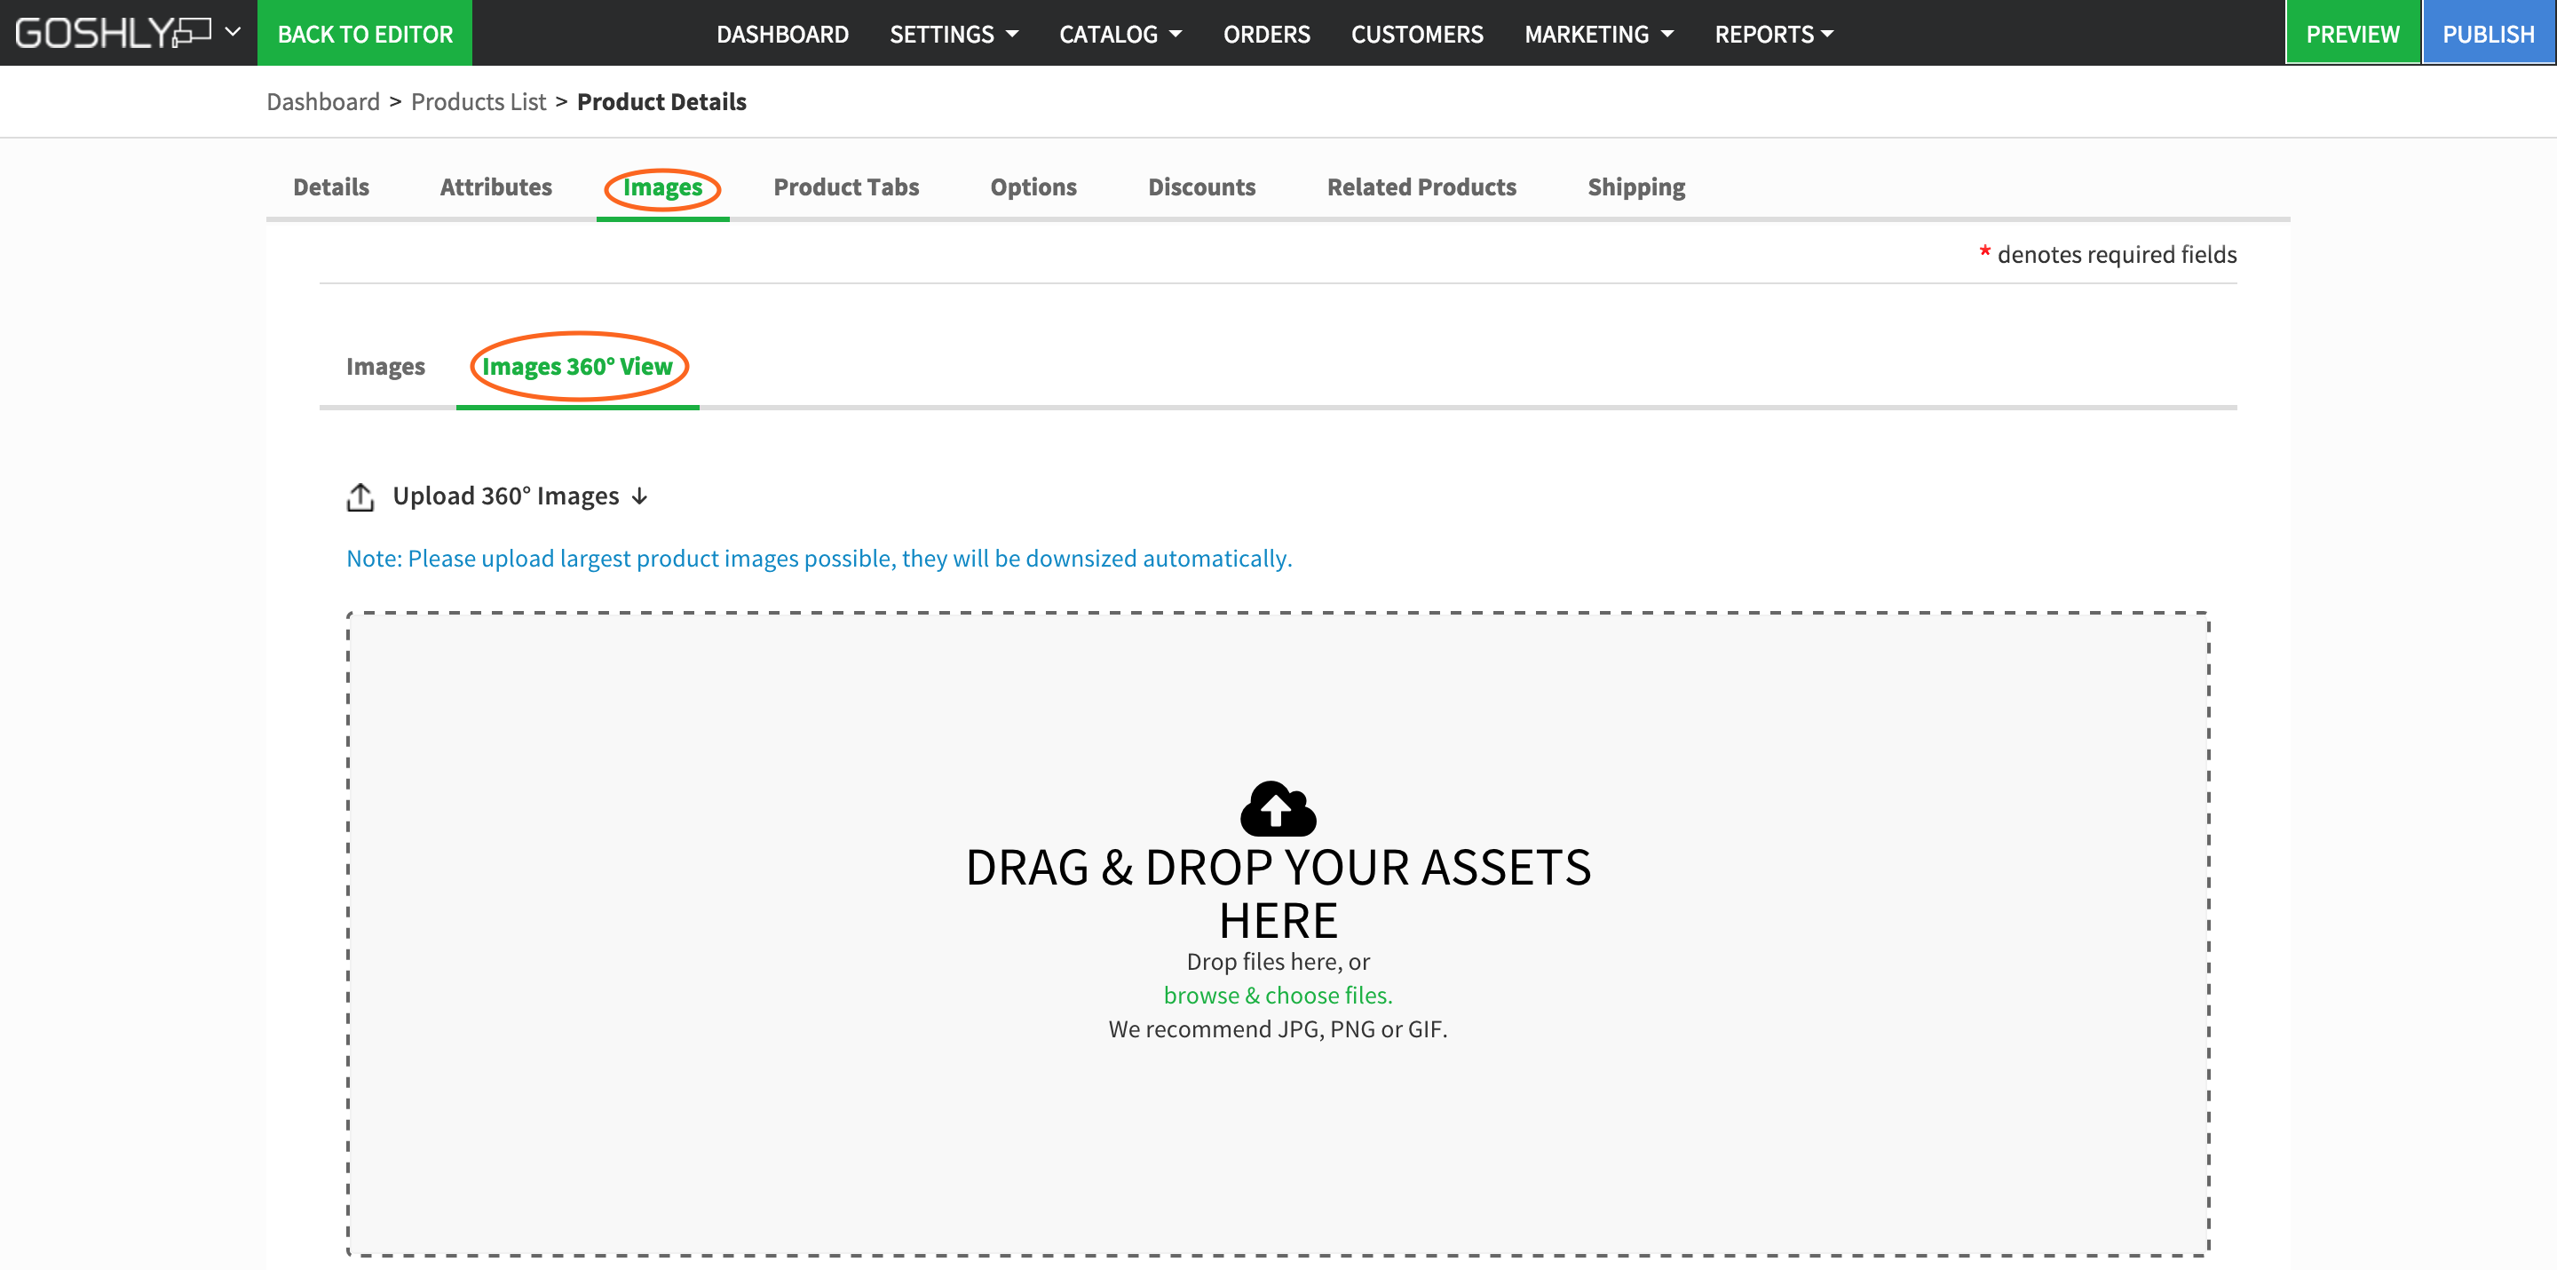Viewport: 2557px width, 1270px height.
Task: Open Customers in the navigation bar
Action: (x=1416, y=34)
